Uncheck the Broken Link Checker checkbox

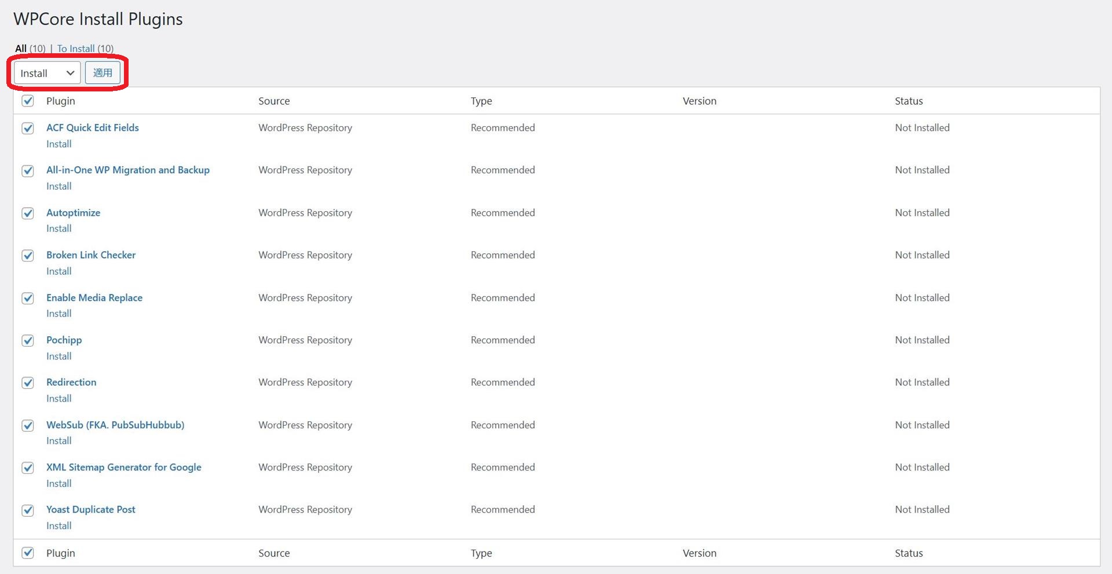click(28, 256)
